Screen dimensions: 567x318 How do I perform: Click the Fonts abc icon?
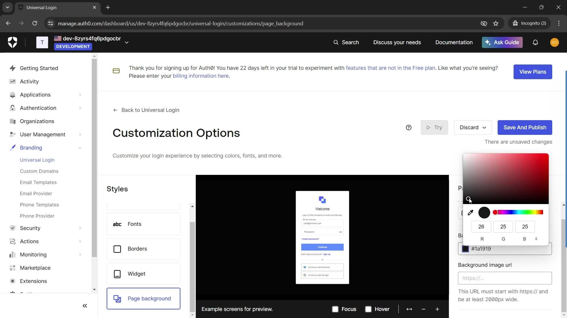click(117, 224)
